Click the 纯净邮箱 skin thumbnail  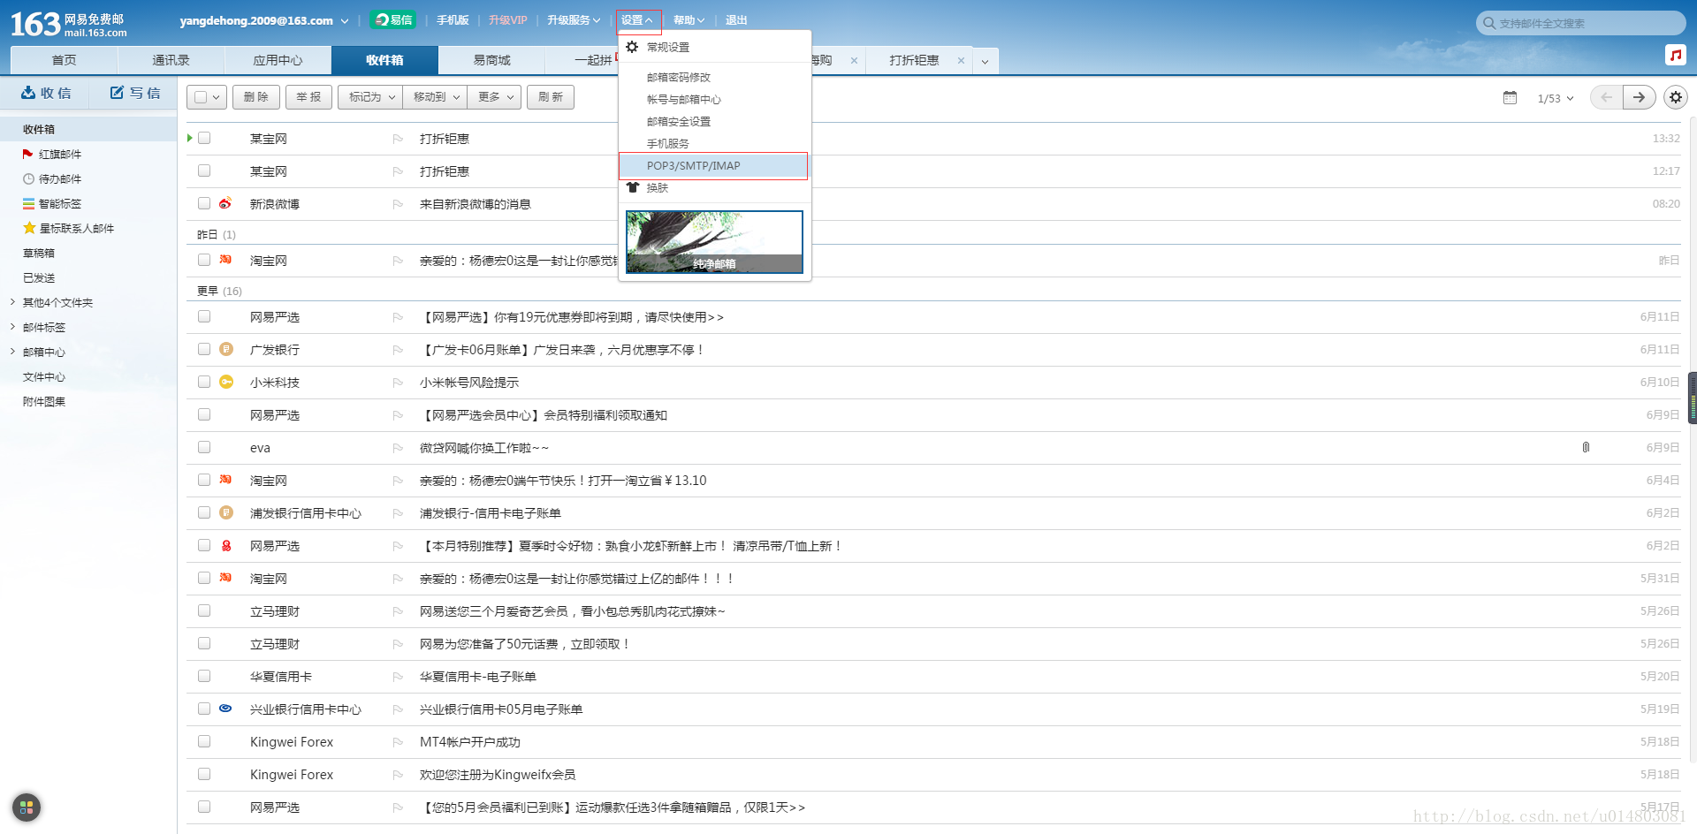coord(714,241)
